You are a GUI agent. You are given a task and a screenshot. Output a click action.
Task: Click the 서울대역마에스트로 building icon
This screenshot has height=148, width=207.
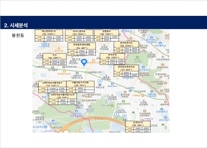[77, 73]
